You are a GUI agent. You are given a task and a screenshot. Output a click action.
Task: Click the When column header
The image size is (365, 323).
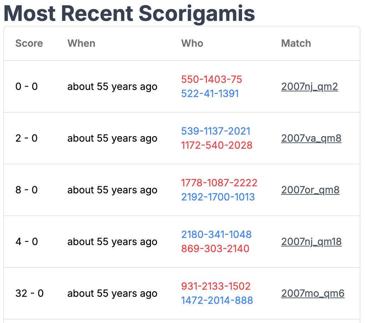(x=82, y=44)
